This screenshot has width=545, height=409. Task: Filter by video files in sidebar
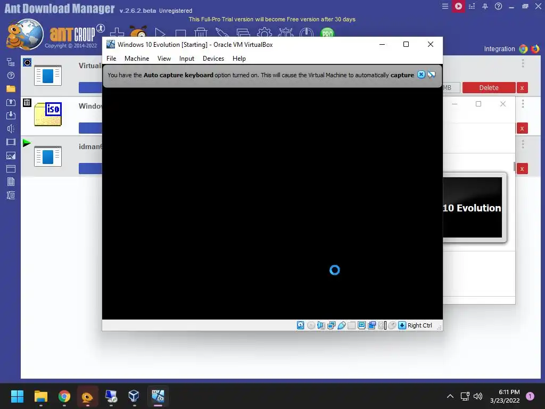[11, 142]
